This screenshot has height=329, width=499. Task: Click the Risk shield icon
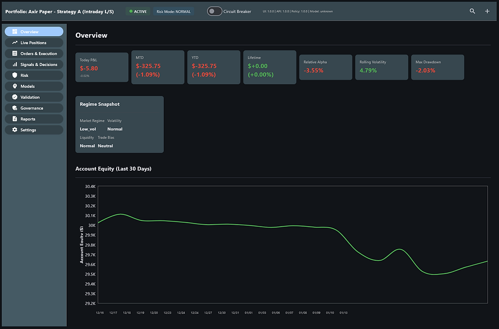15,75
